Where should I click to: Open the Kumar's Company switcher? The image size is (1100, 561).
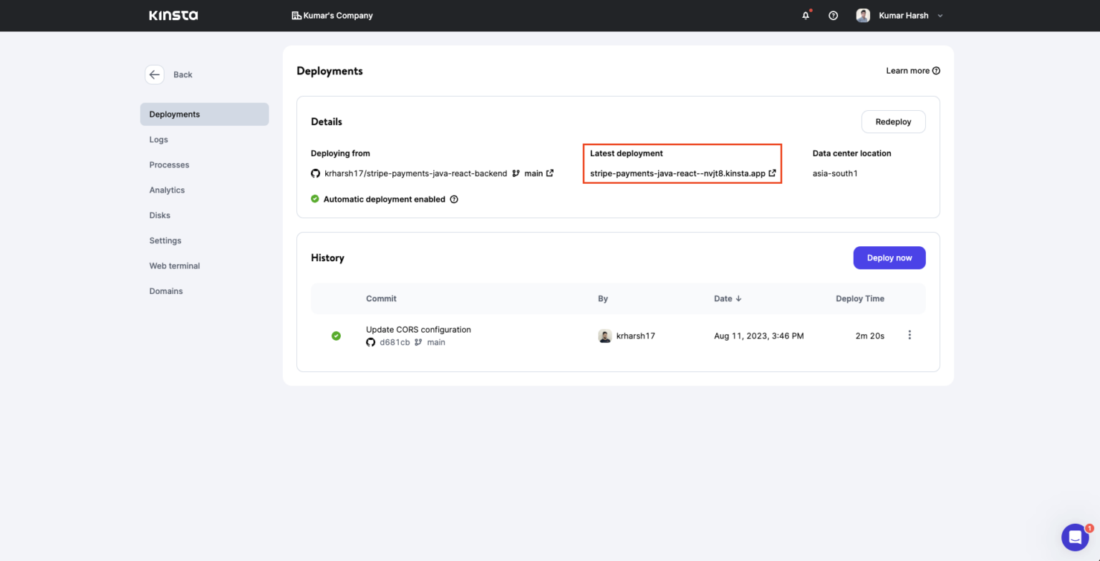tap(332, 15)
